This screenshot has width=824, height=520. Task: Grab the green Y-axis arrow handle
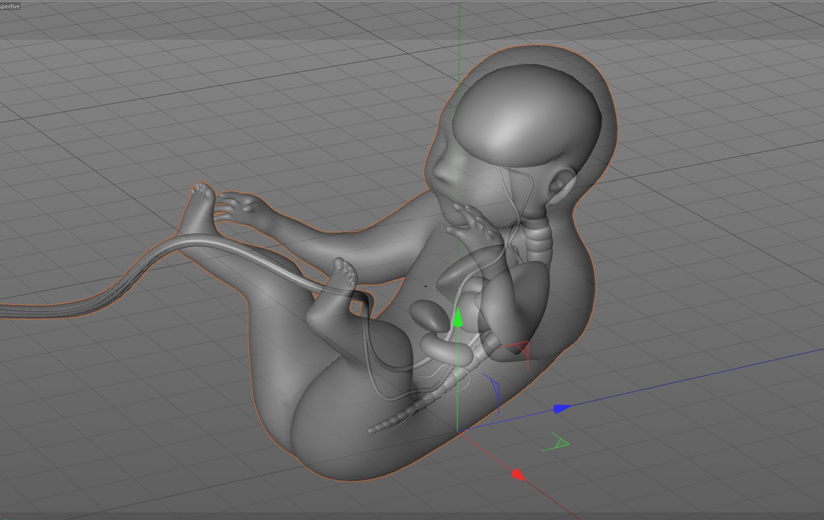coord(457,318)
